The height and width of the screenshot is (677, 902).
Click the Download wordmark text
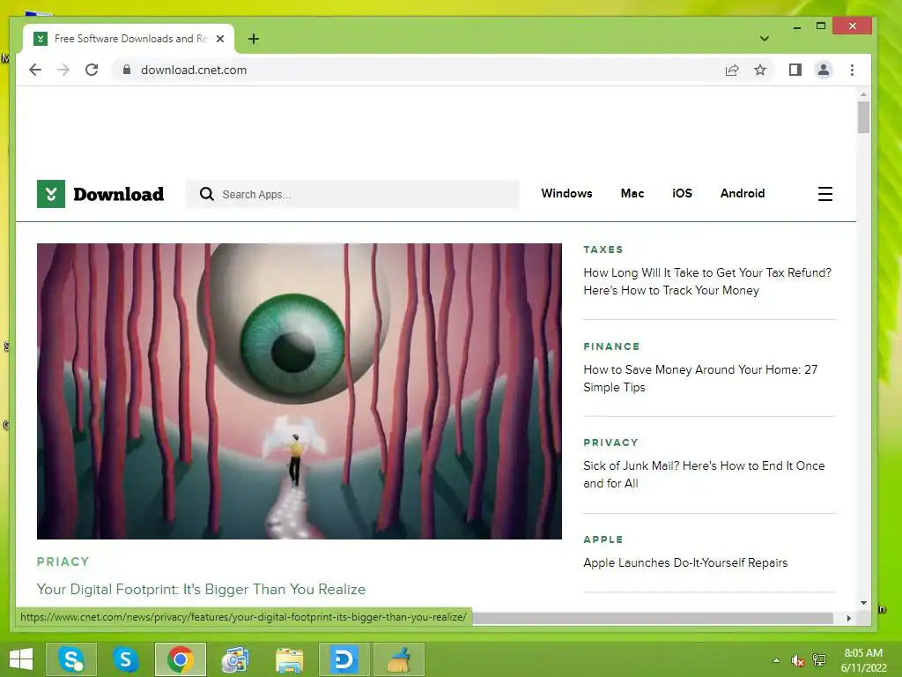pos(119,194)
